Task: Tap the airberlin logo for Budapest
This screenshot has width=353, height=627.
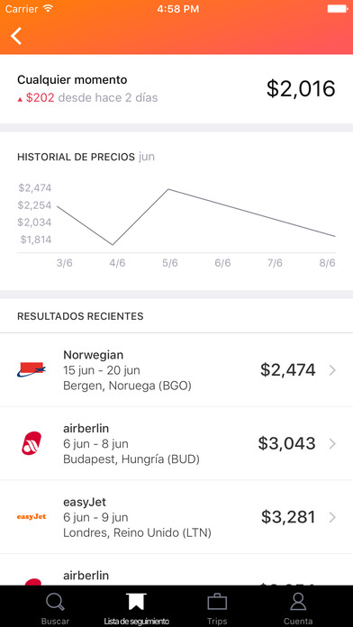Action: [x=32, y=443]
